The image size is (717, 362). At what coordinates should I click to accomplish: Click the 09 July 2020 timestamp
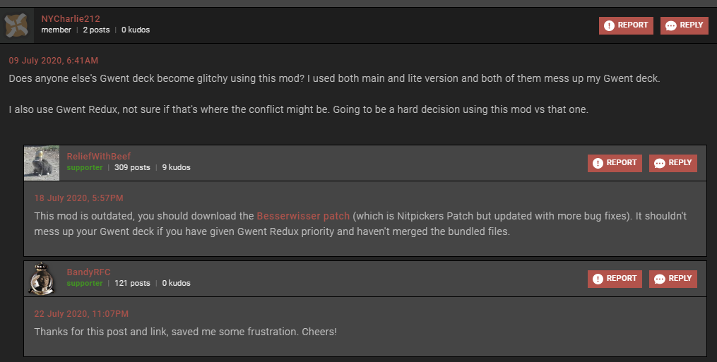53,60
